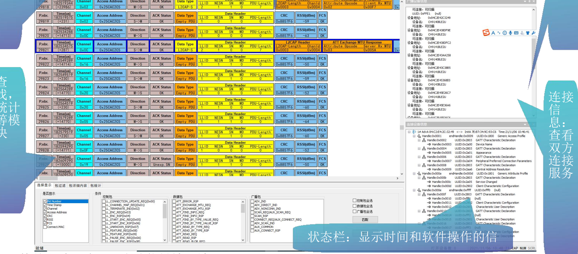Uncheck the RSSI display checkbox
The image size is (578, 254).
(45, 220)
